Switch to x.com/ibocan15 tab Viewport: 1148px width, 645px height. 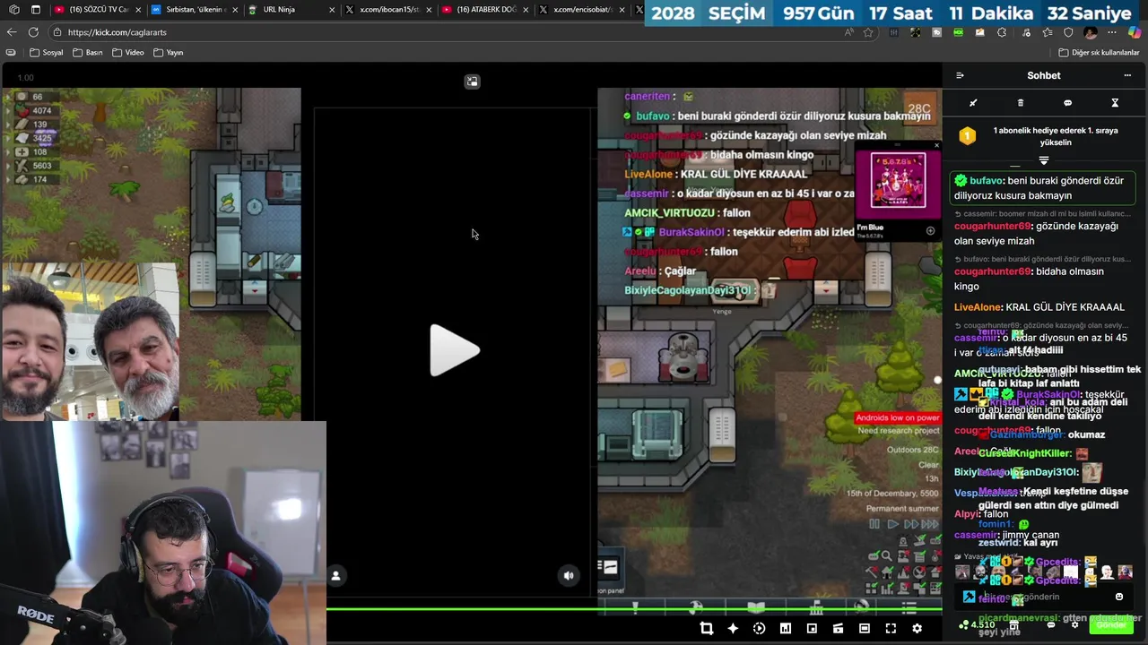387,10
